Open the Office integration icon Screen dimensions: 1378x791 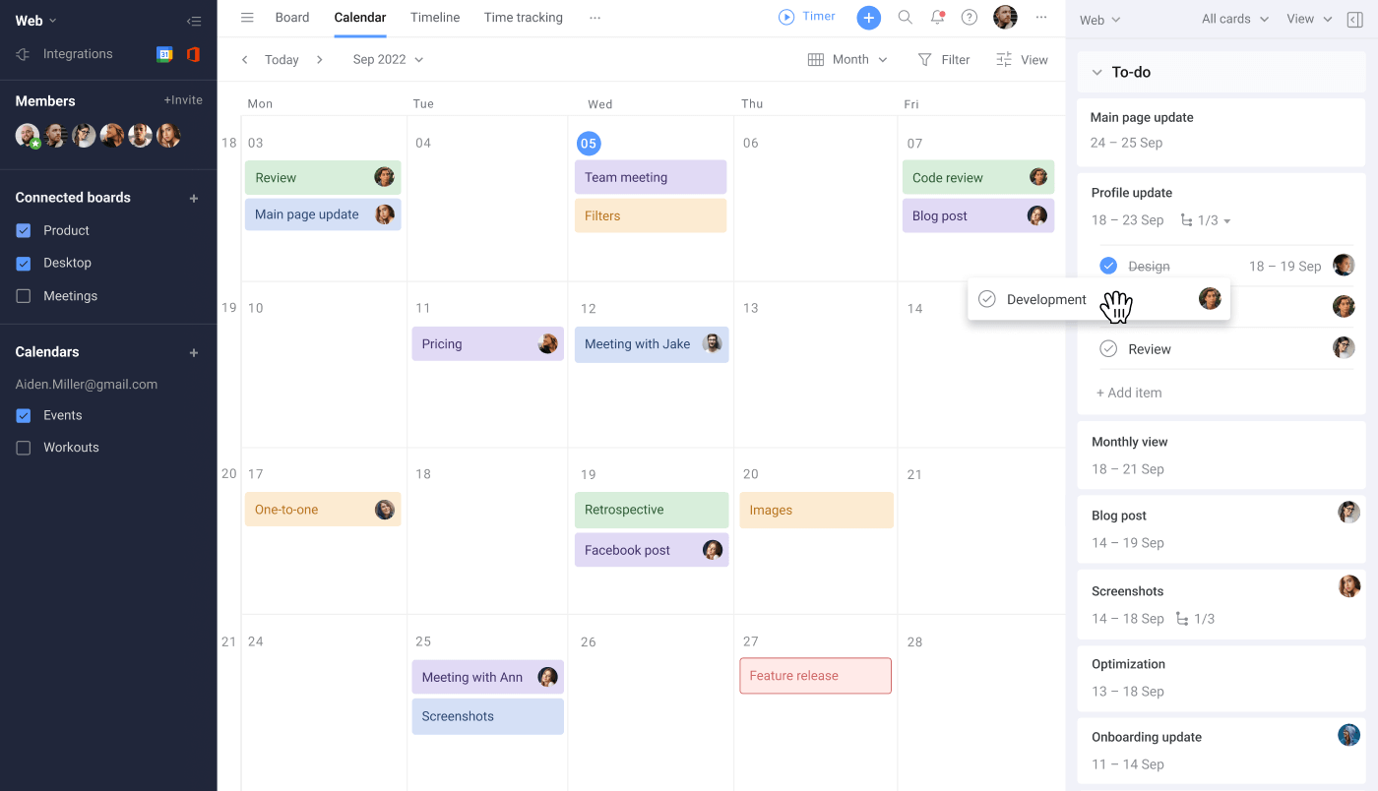tap(193, 53)
